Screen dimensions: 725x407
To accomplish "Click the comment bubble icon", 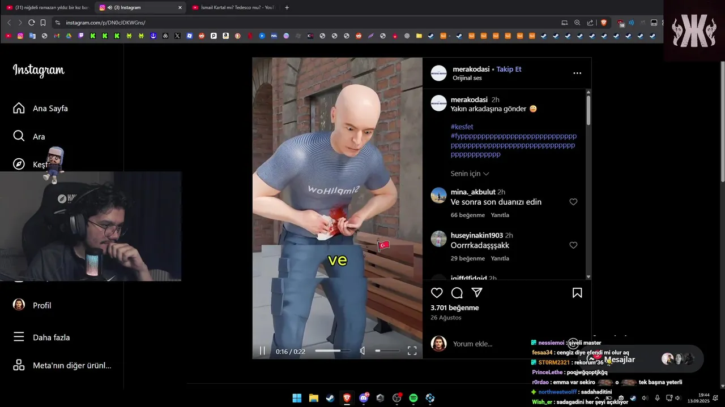I will click(457, 293).
